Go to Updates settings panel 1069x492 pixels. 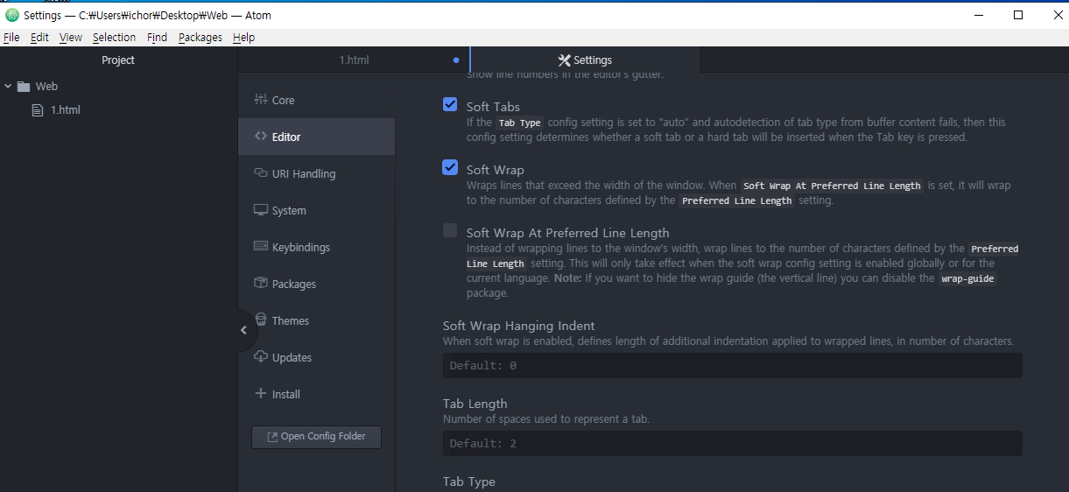316,357
